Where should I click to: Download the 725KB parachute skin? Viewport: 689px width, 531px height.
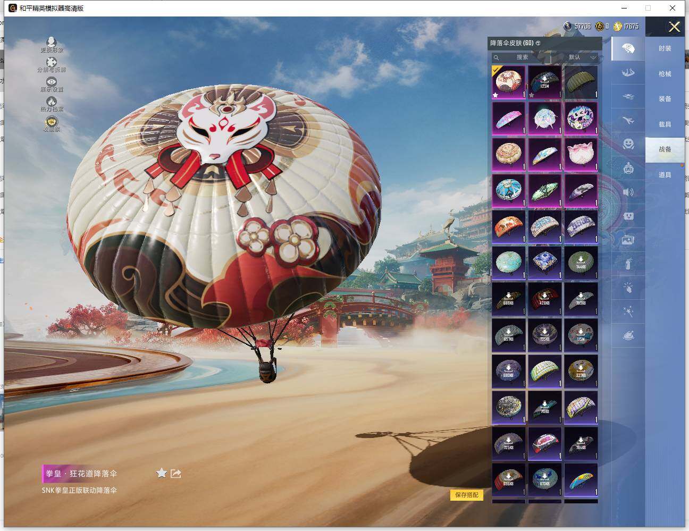coord(509,444)
